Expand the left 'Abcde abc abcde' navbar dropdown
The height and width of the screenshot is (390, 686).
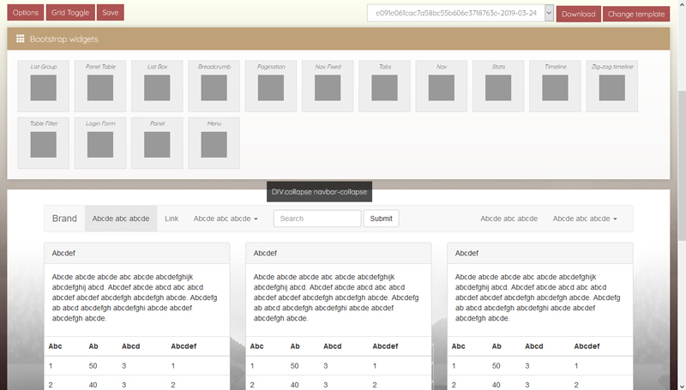point(226,219)
